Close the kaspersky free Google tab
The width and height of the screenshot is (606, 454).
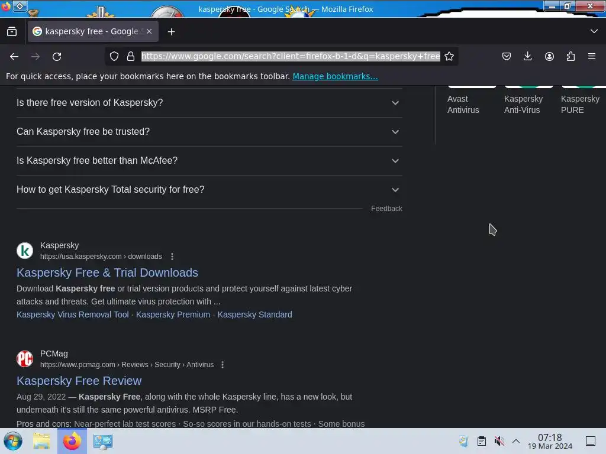click(149, 31)
